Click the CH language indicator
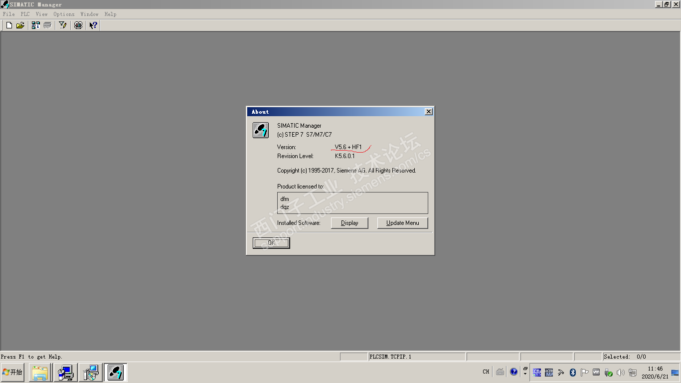Image resolution: width=681 pixels, height=383 pixels. [x=486, y=372]
